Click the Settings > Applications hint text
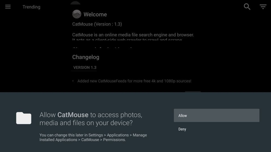 pos(93,137)
